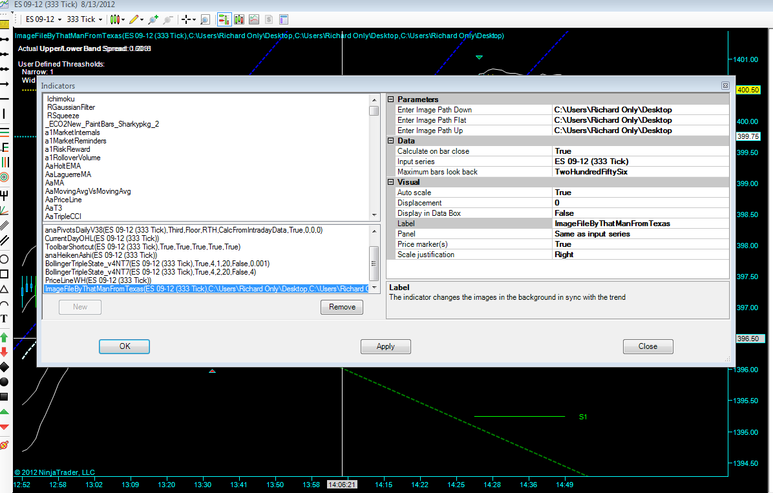Screen dimensions: 773x493
Task: Open the chart properties icon
Action: pyautogui.click(x=284, y=20)
